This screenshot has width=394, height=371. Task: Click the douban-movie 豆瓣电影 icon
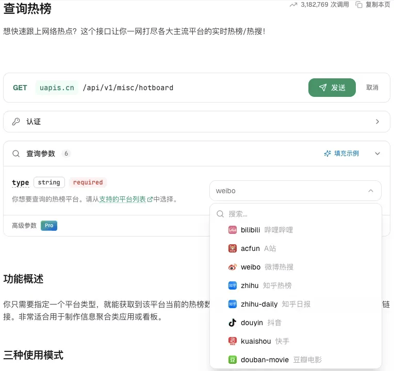point(232,360)
